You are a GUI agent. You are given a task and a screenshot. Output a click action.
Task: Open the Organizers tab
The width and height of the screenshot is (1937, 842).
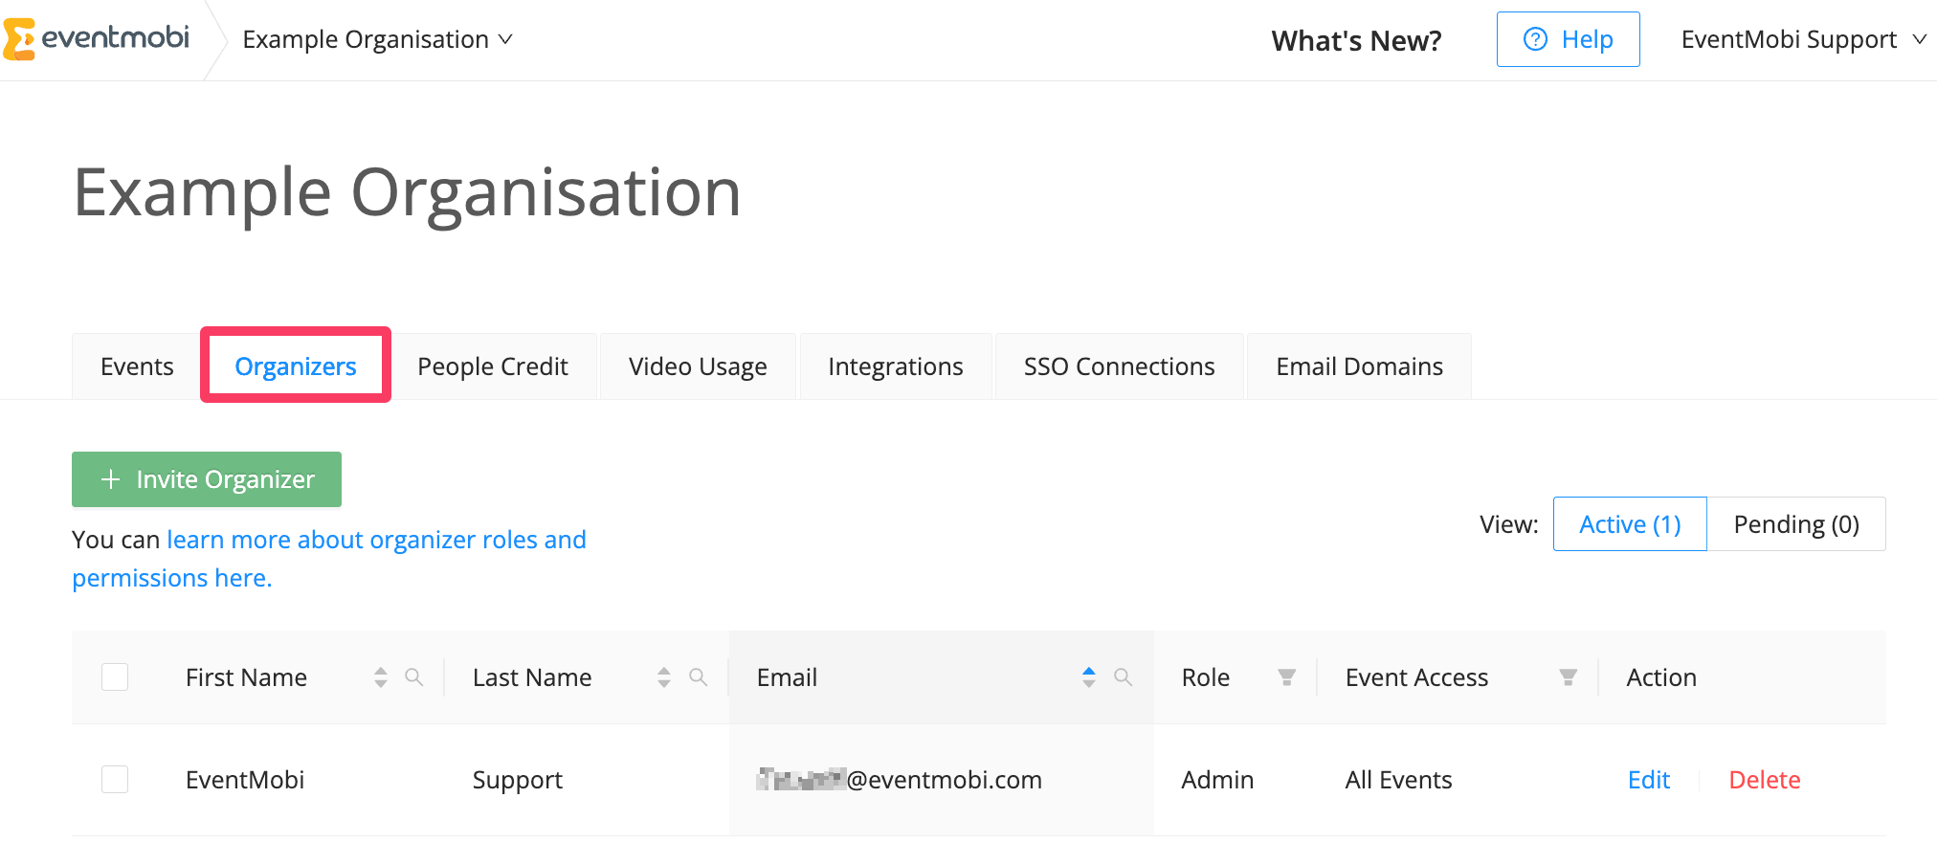click(296, 366)
